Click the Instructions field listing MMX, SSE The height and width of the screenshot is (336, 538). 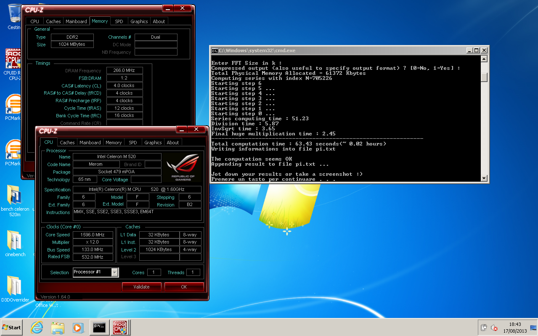coord(137,215)
